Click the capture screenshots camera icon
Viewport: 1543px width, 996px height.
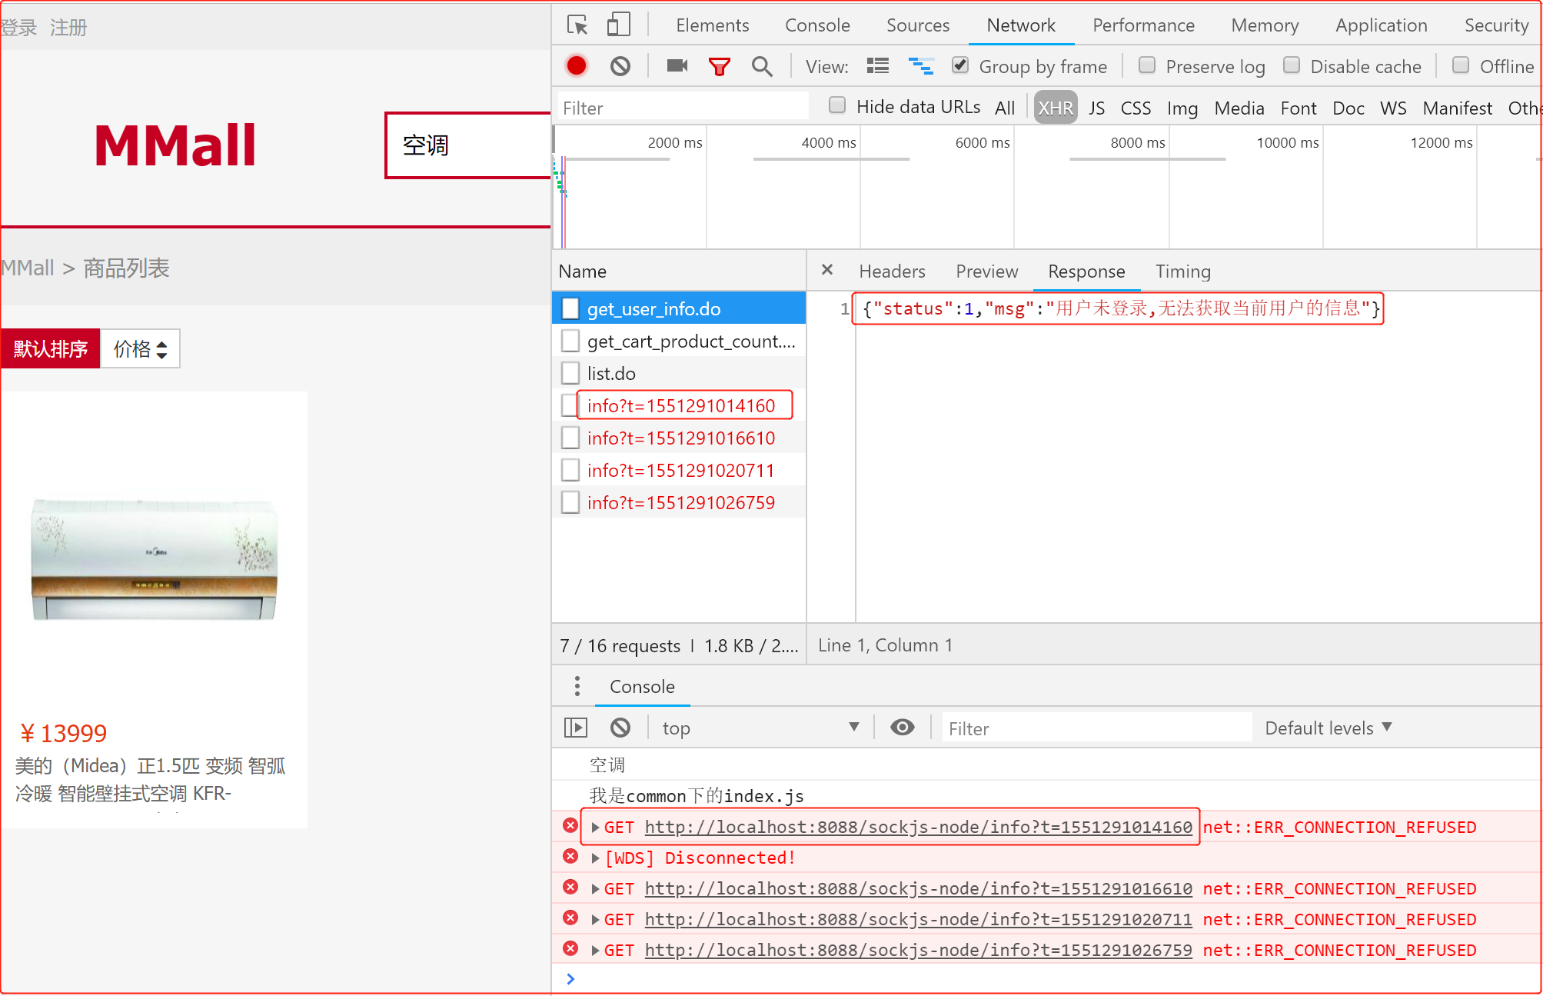coord(677,66)
